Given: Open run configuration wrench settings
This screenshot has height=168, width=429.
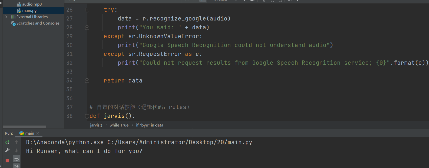Looking at the screenshot, I should (7, 150).
